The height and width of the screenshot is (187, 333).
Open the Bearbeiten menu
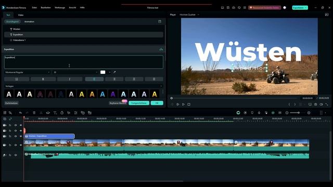pos(46,7)
